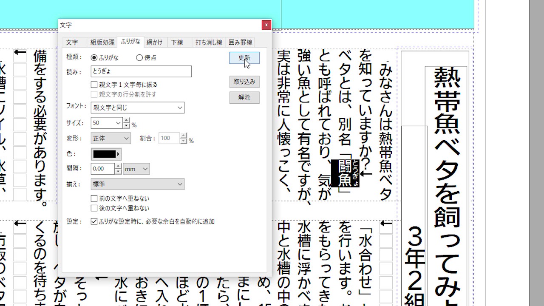Check 前の文字へ重ねない option
This screenshot has height=306, width=544.
pyautogui.click(x=94, y=198)
